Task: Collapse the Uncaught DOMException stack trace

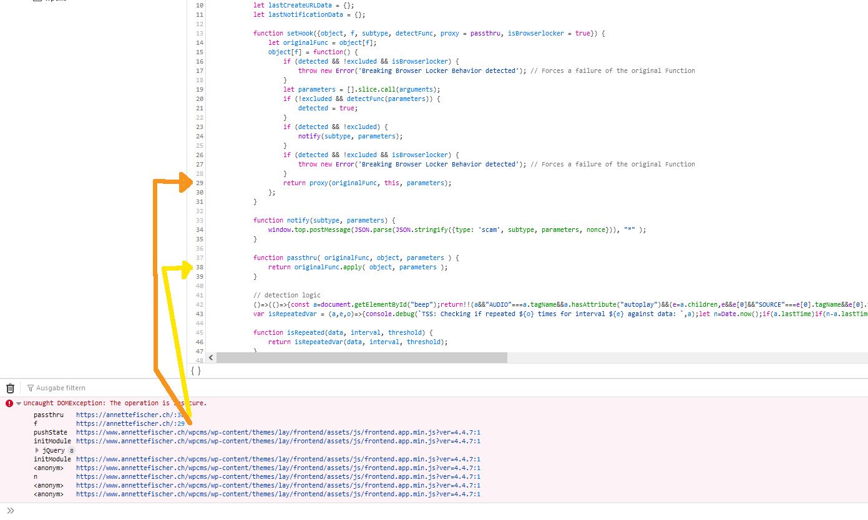Action: coord(19,403)
